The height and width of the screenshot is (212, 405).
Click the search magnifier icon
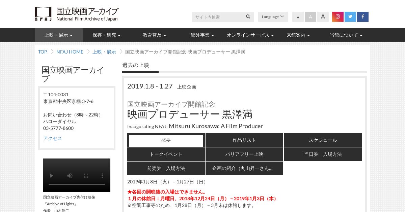click(x=248, y=16)
